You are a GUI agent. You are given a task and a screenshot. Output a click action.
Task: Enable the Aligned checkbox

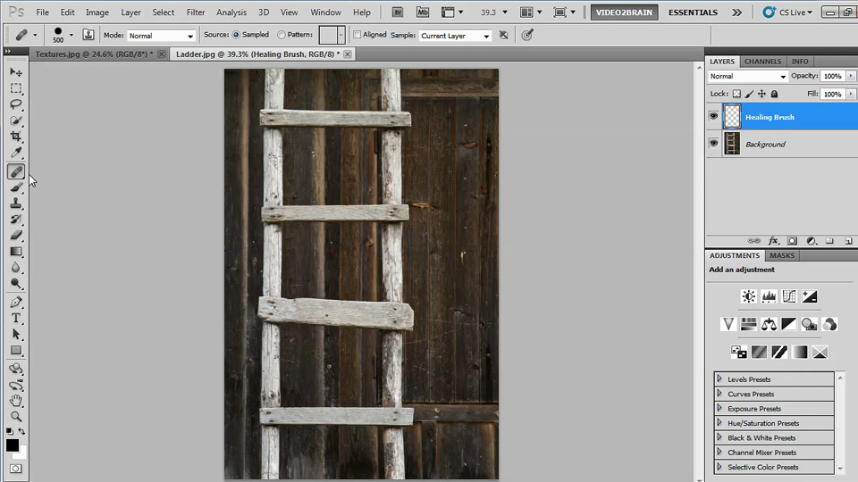click(357, 35)
